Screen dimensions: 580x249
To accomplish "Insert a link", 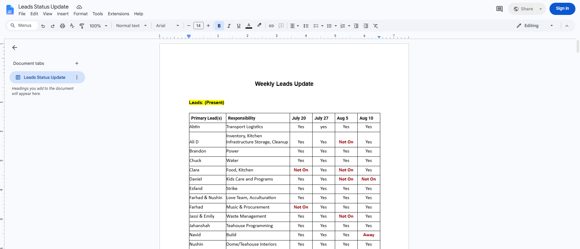I will pos(271,26).
